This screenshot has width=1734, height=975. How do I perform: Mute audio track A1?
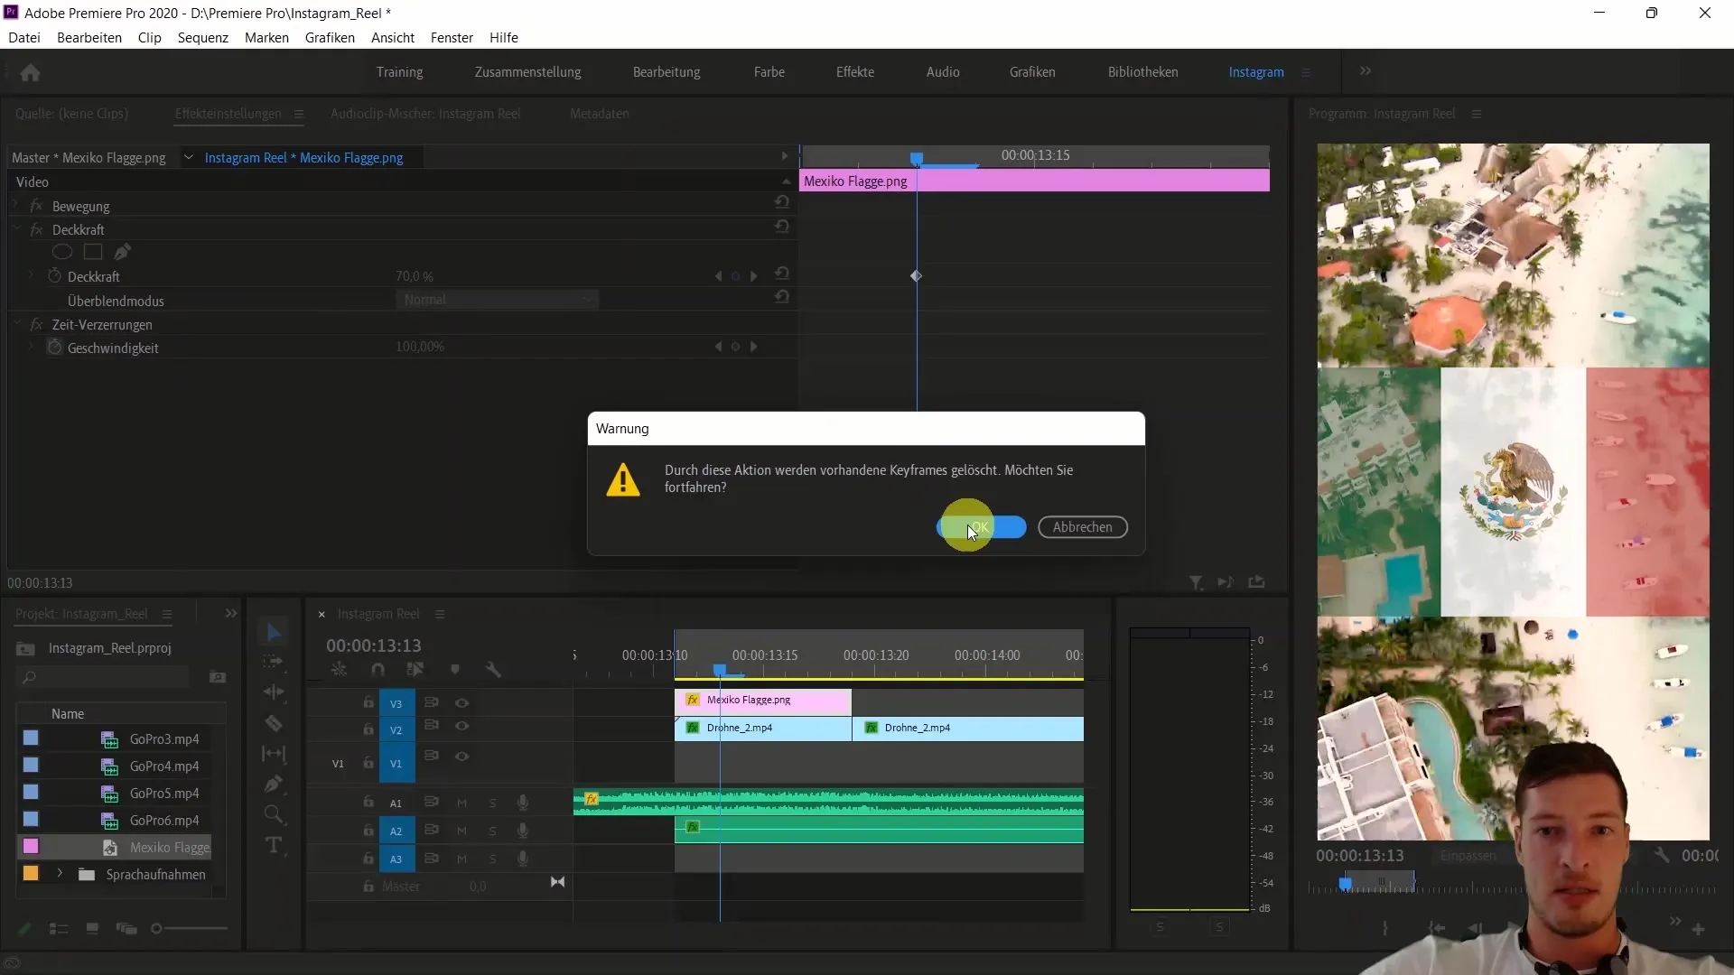click(461, 803)
